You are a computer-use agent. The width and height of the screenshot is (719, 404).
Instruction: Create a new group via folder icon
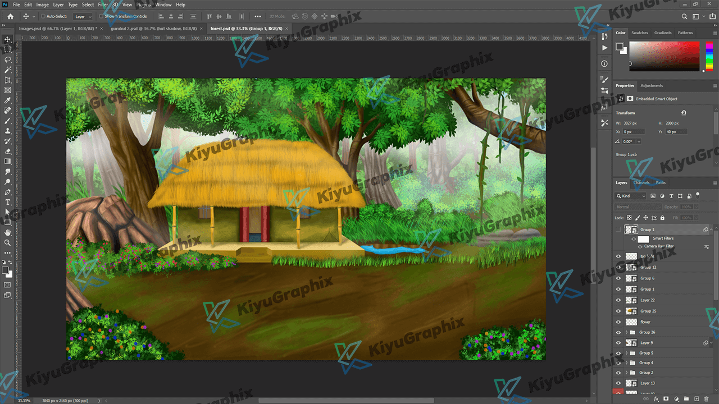point(687,399)
